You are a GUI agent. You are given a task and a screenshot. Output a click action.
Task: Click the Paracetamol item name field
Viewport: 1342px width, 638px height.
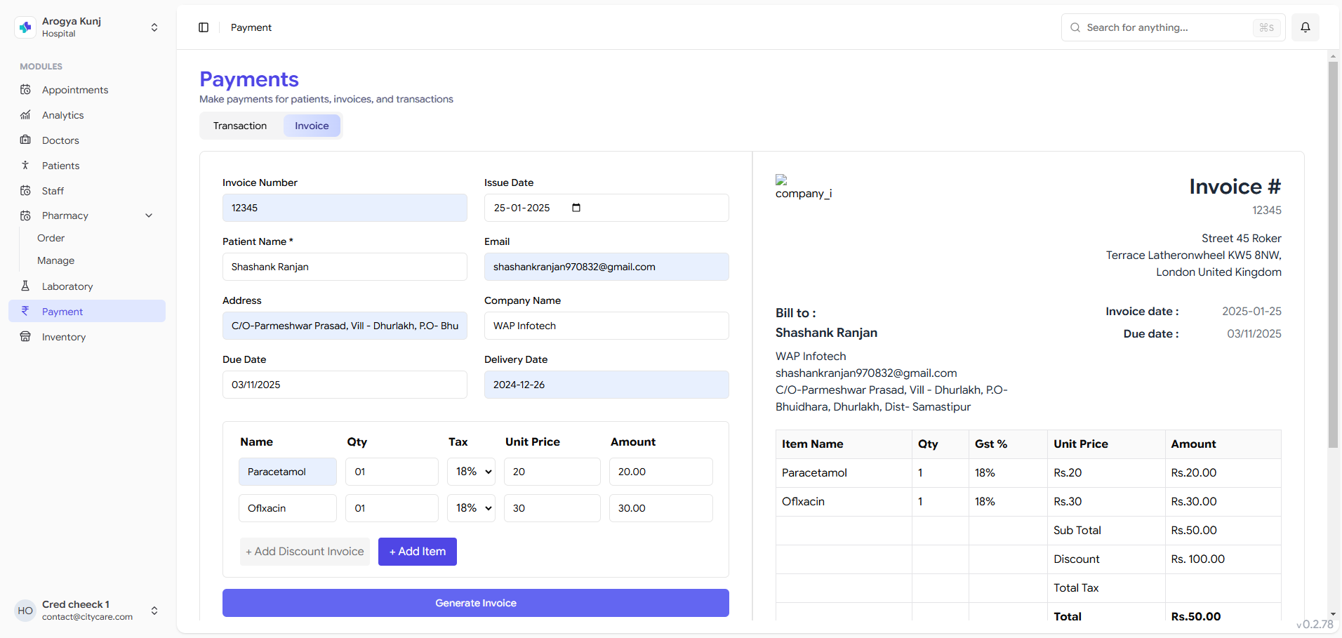[x=288, y=472]
